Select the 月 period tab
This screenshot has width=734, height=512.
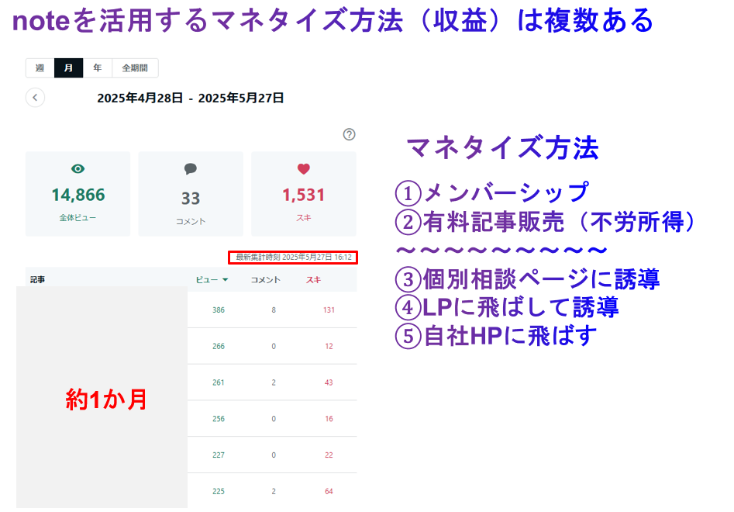69,68
